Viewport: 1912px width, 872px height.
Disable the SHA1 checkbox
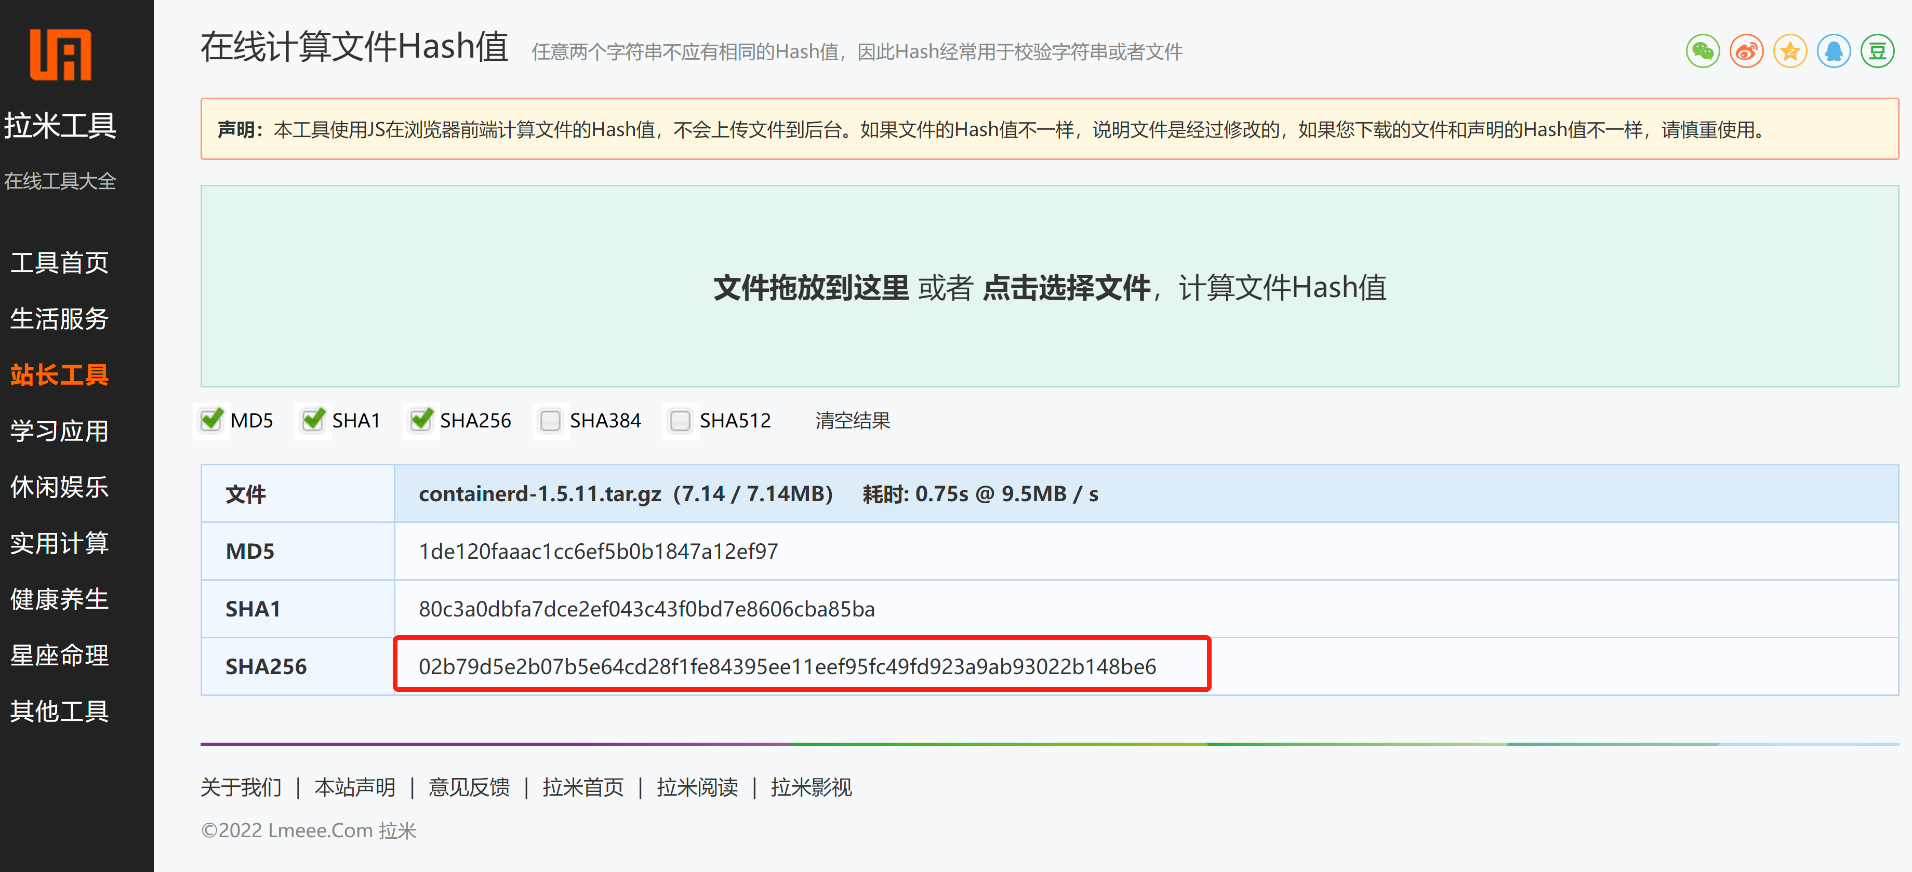[x=312, y=421]
